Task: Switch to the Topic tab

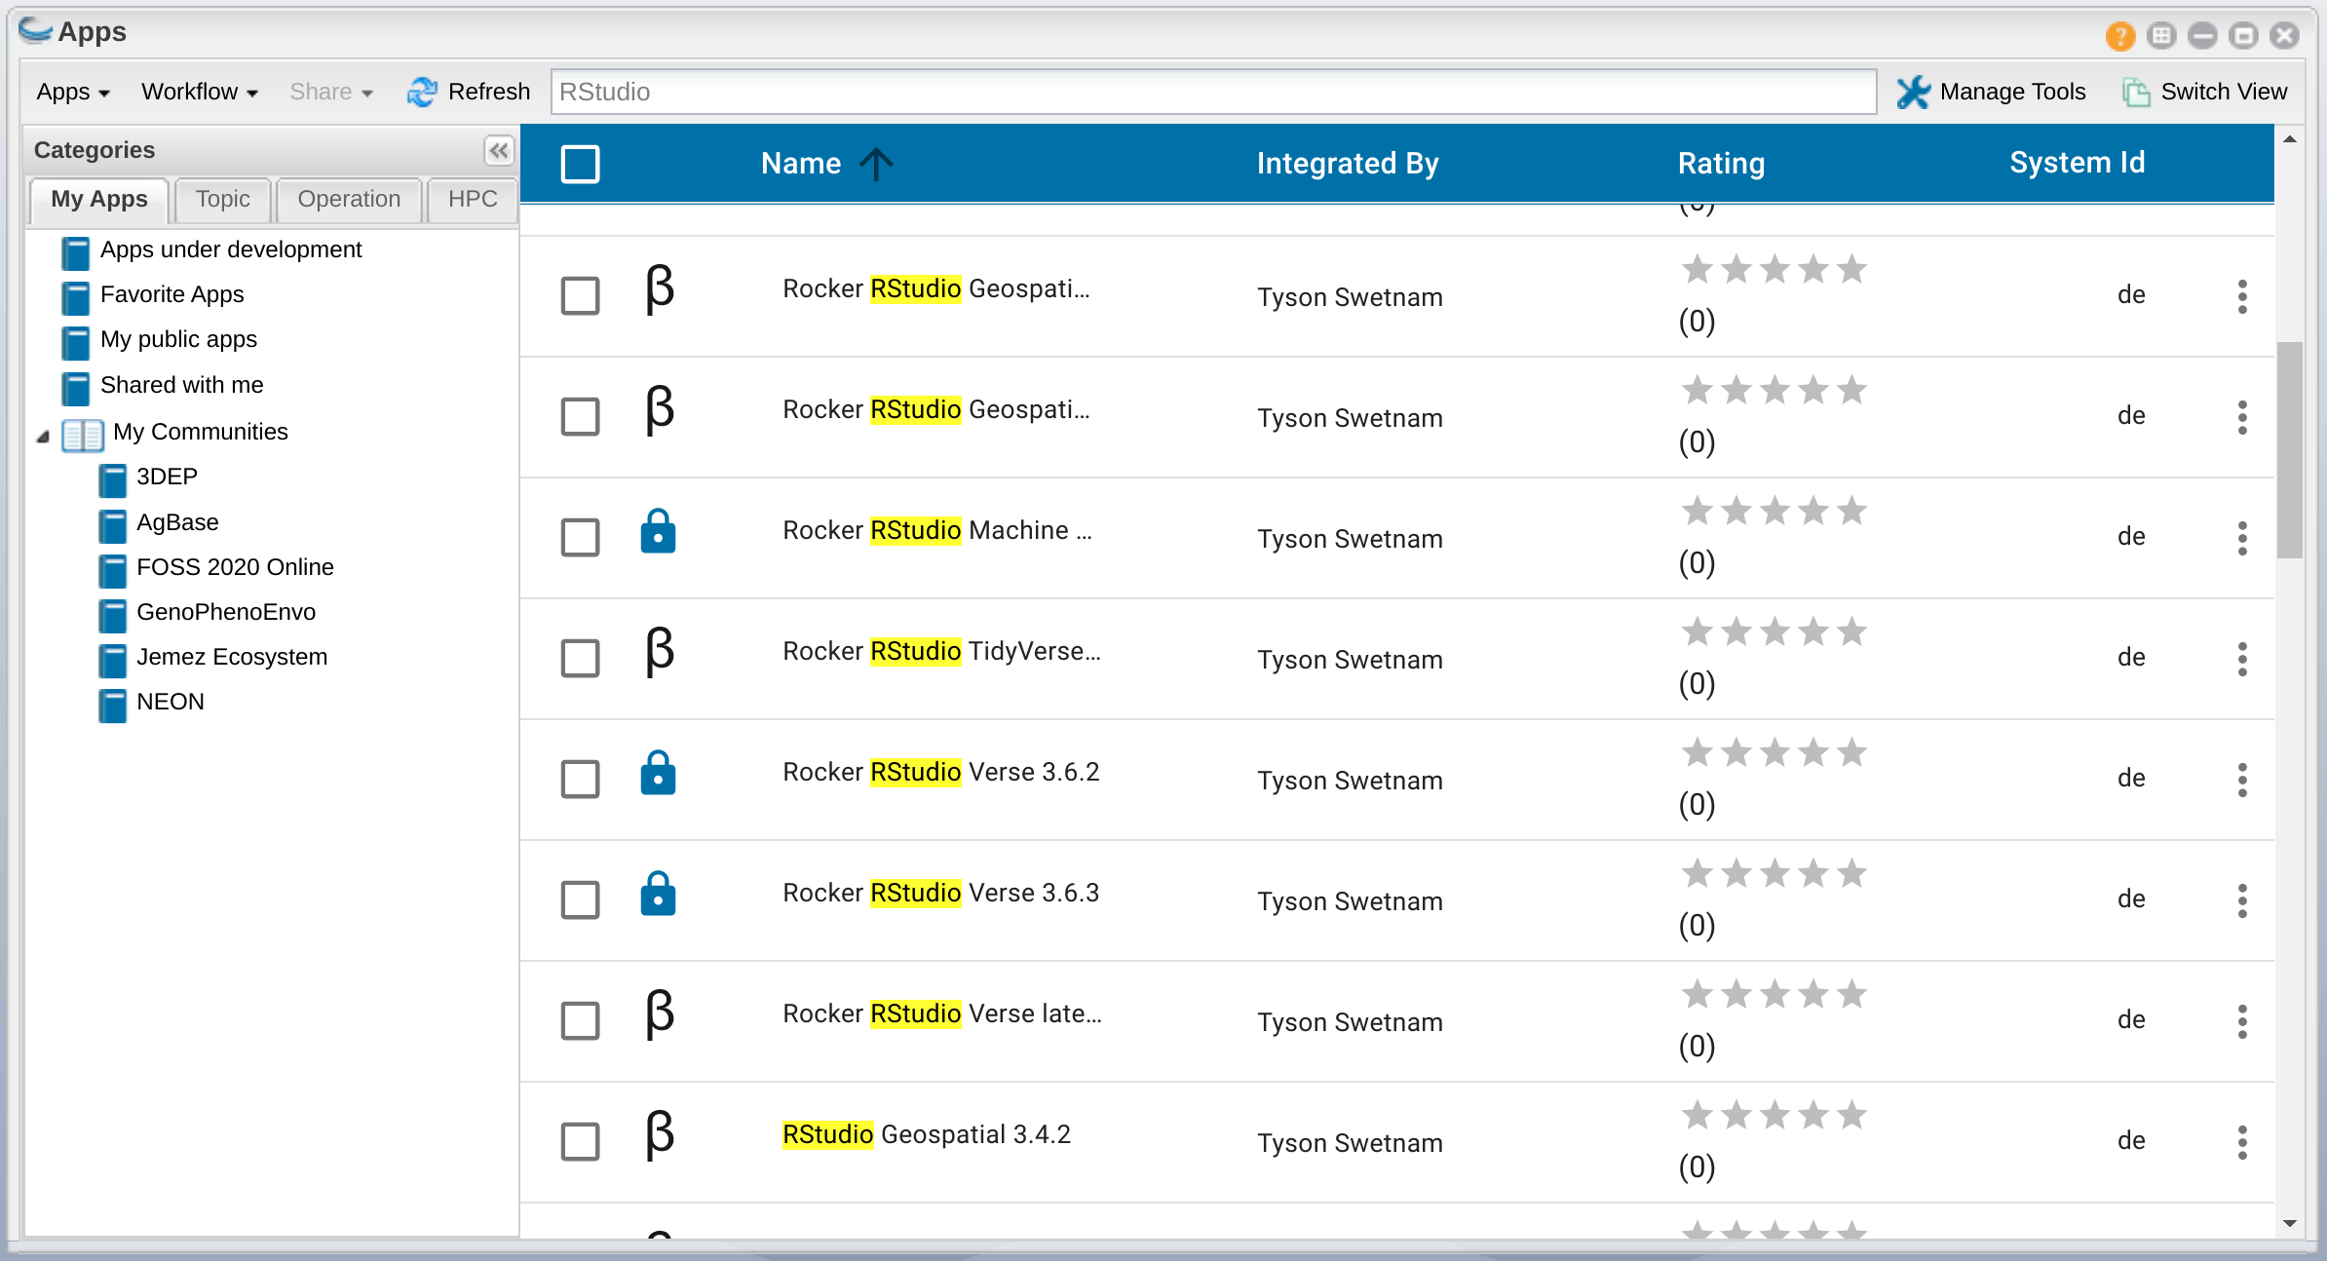Action: 222,199
